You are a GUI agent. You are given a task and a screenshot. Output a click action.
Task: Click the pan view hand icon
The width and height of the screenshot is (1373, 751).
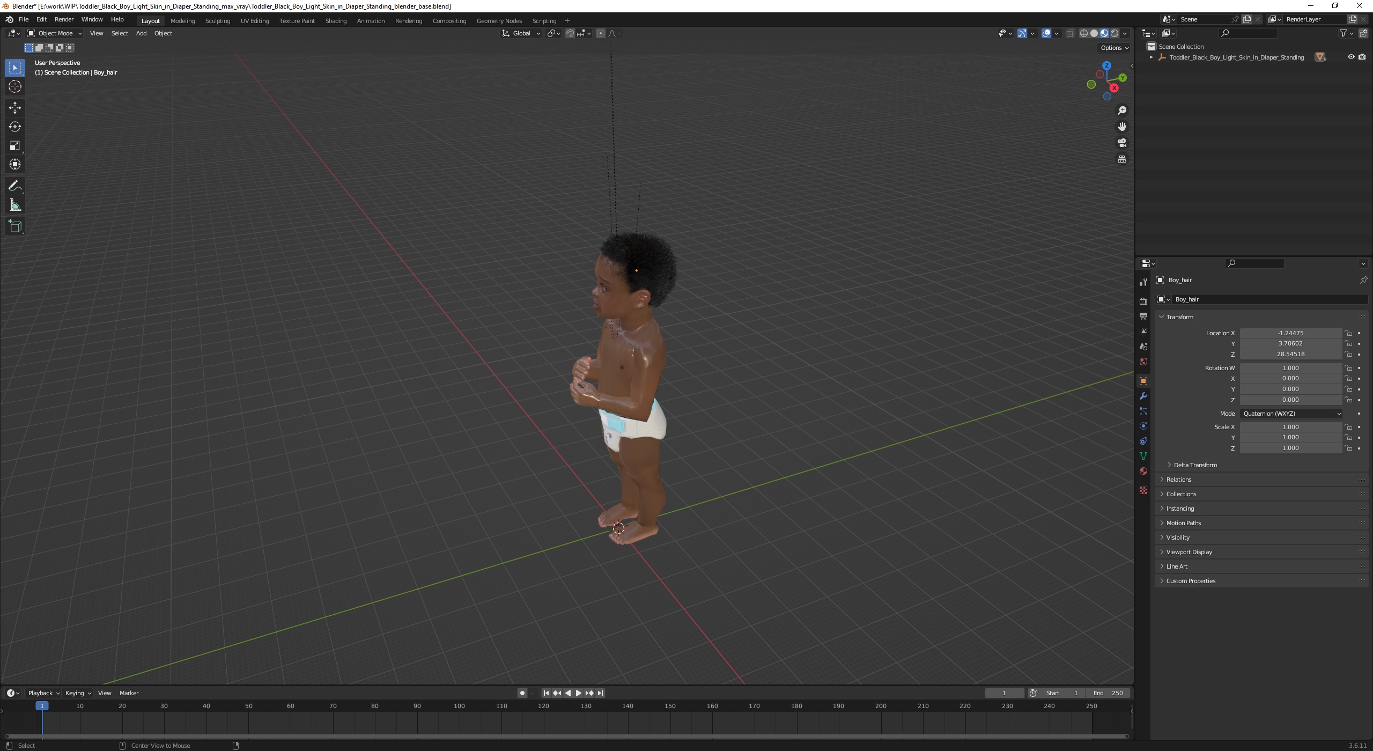pyautogui.click(x=1121, y=127)
